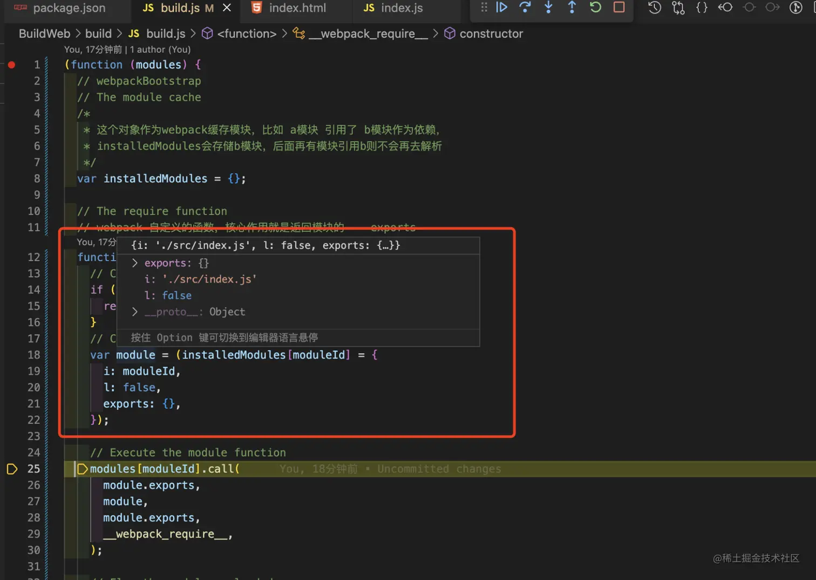The width and height of the screenshot is (816, 580).
Task: Click the blame annotation above line 1
Action: pyautogui.click(x=127, y=50)
